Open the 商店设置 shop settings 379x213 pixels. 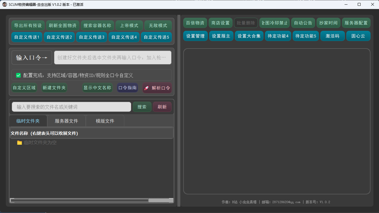(x=221, y=23)
